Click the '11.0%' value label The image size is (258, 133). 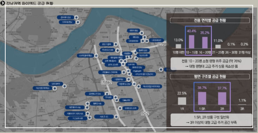(x=218, y=41)
